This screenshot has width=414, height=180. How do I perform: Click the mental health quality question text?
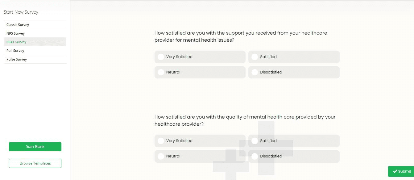click(245, 120)
